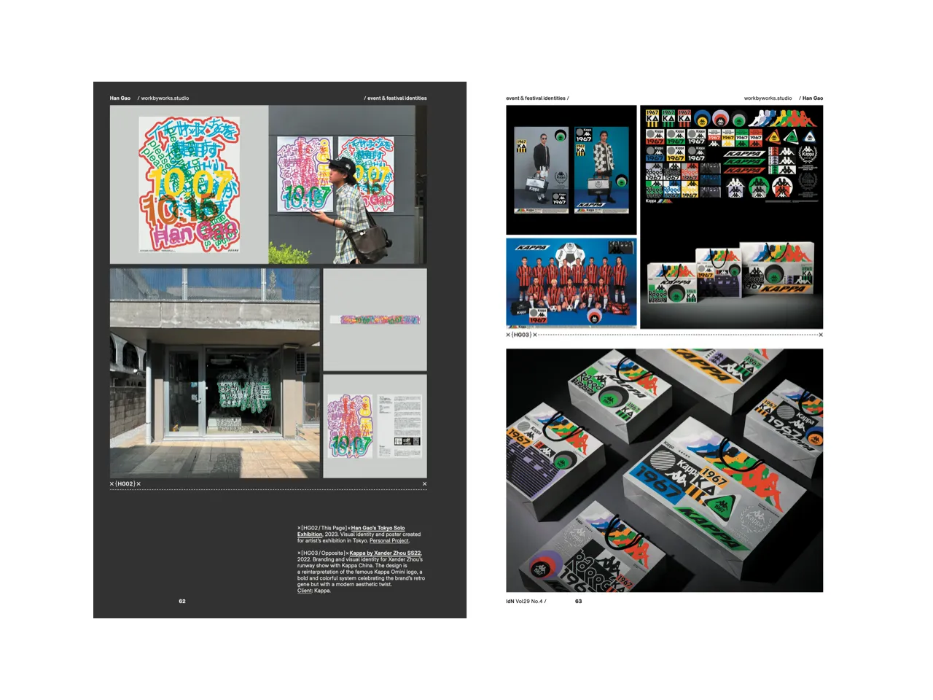This screenshot has height=700, width=933.
Task: Click '/ event & festival identities' on the left page
Action: point(395,98)
